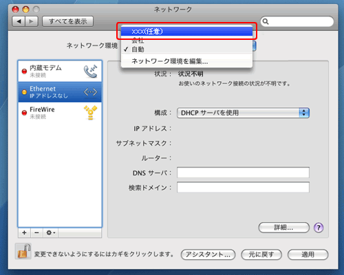Click the アシスタント... button
The image size is (344, 275).
pyautogui.click(x=208, y=254)
